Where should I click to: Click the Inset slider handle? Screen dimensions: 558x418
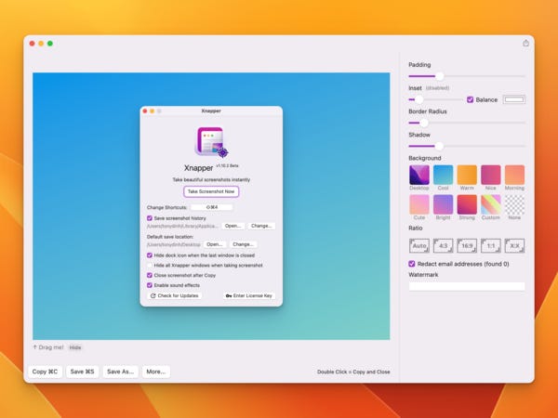point(419,99)
